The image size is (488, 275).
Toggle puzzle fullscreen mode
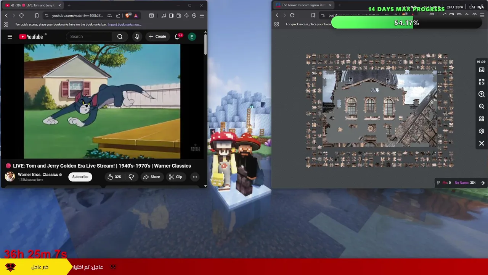tap(482, 82)
